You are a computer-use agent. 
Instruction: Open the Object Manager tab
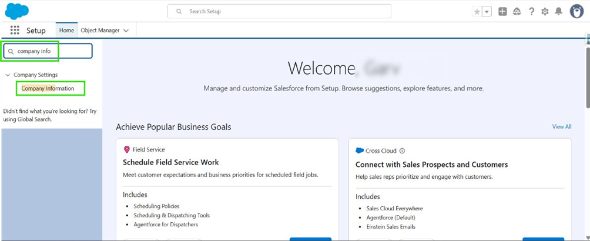click(x=100, y=31)
